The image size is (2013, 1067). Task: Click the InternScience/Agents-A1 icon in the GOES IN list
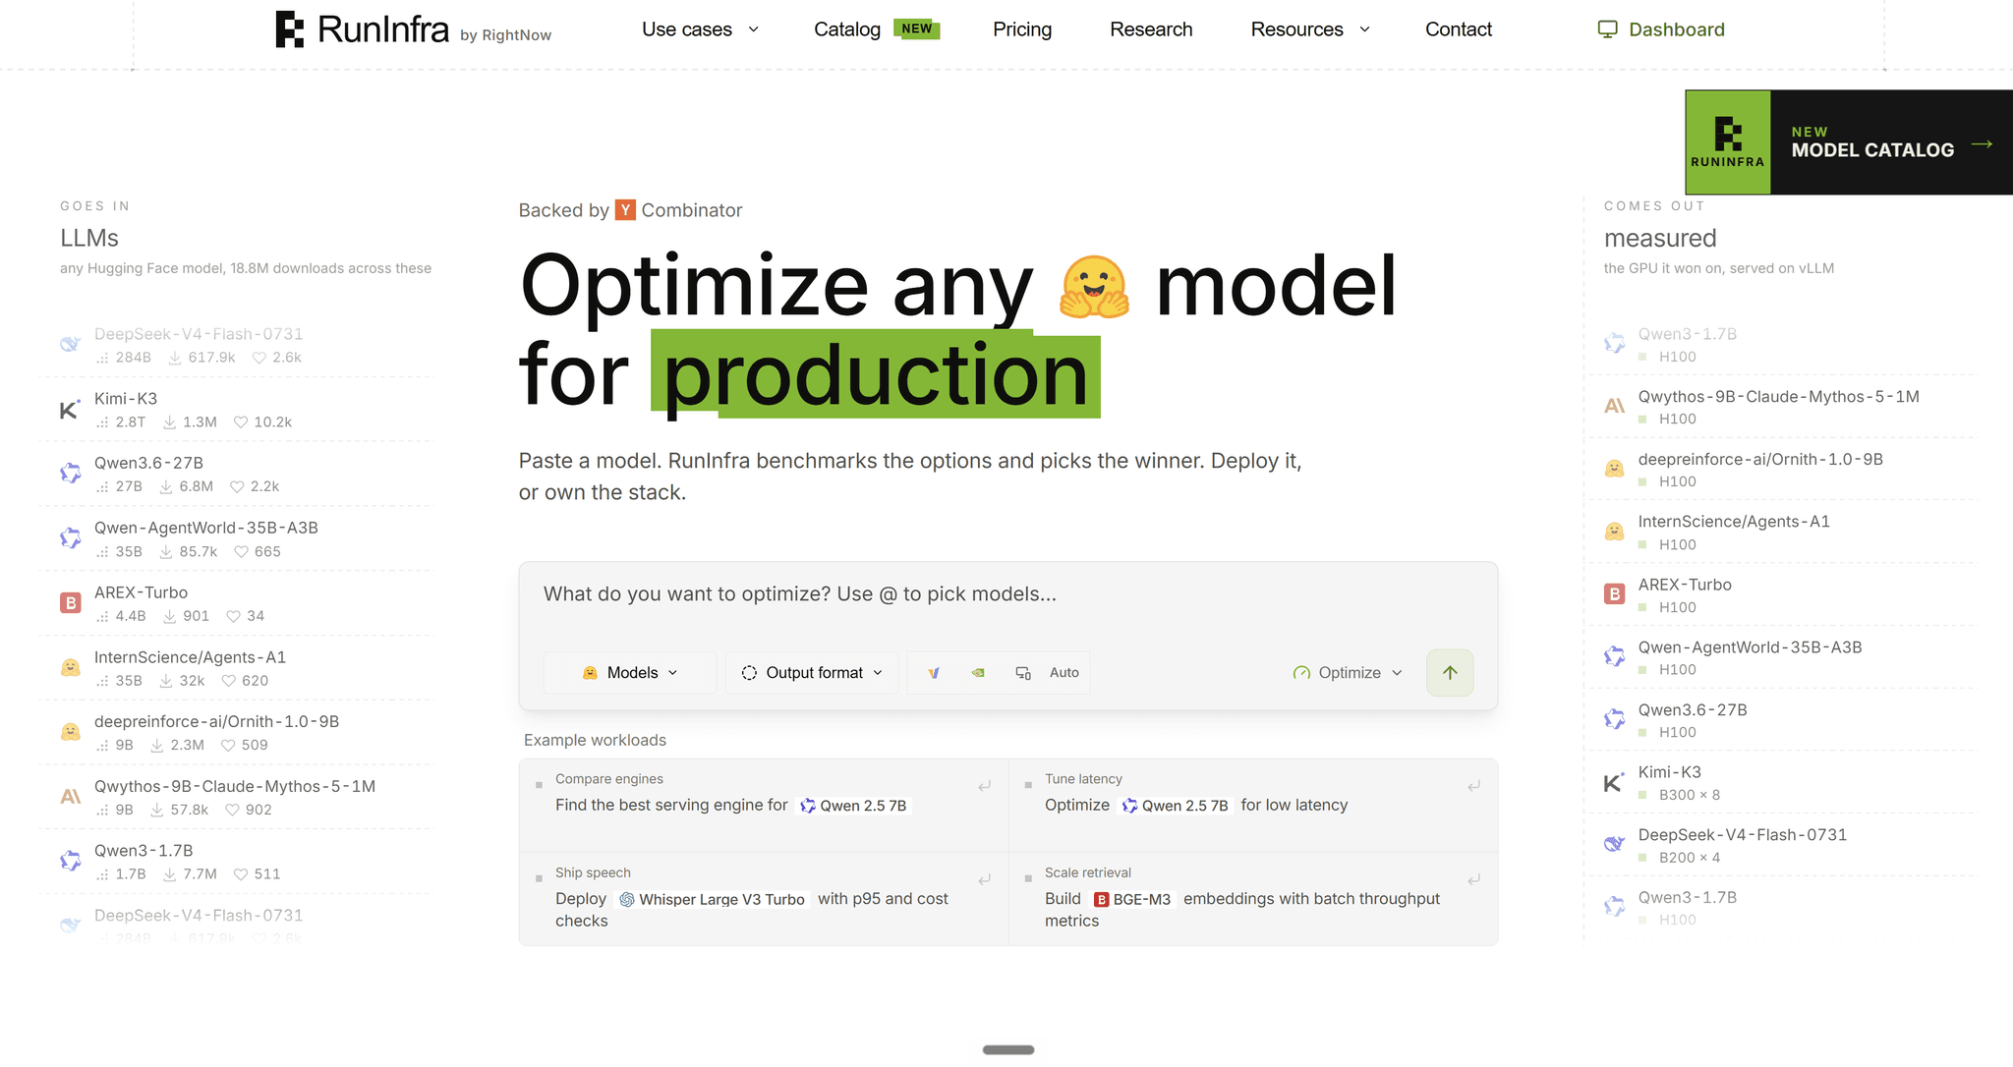point(70,668)
